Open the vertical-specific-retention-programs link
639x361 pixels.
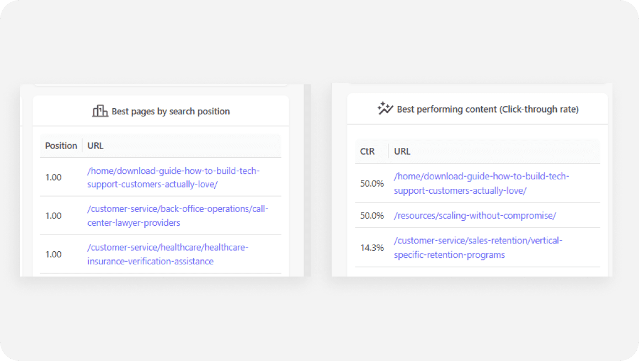tap(478, 248)
